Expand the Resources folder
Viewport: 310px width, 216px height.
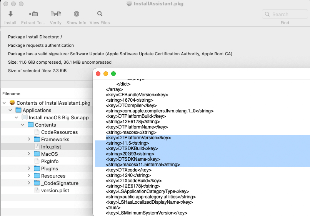[29, 176]
